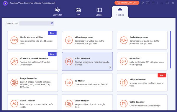Pin Noise Remover to top arrow icon

coord(110,67)
